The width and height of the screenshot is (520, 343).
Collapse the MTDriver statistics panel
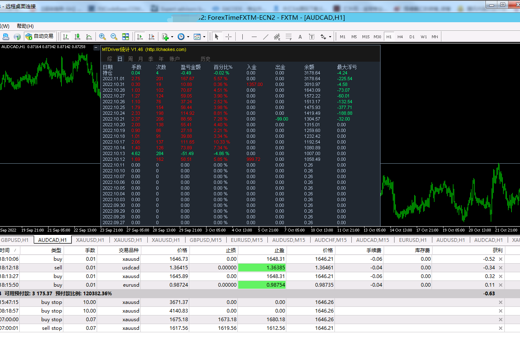[96, 48]
